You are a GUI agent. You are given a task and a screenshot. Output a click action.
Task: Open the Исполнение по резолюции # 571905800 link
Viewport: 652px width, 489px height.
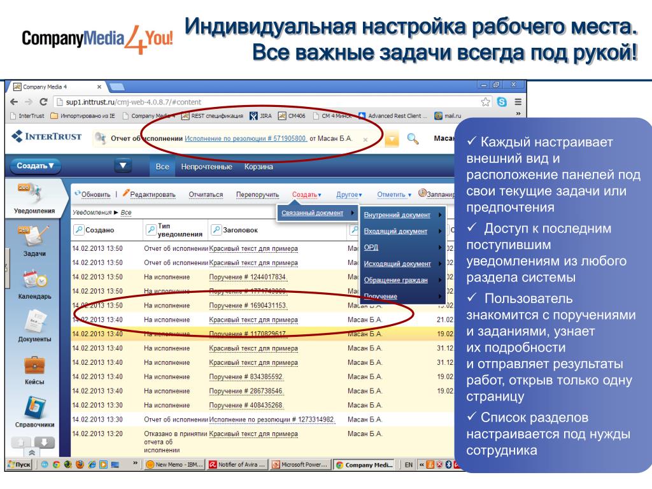(x=246, y=138)
